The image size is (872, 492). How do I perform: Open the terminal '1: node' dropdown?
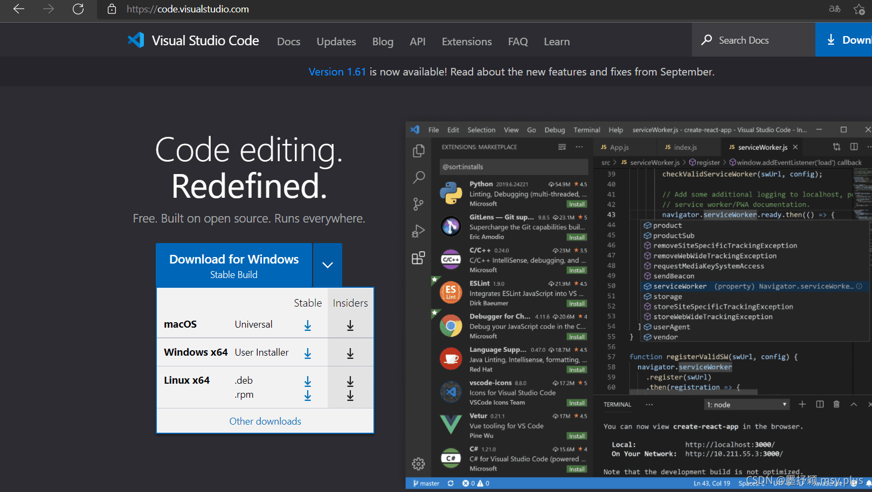[x=747, y=405]
